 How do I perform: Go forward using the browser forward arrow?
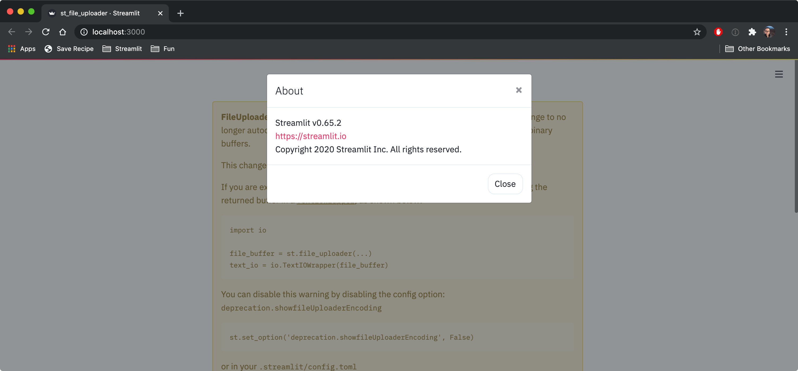point(29,32)
